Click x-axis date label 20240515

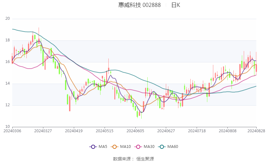(105, 131)
